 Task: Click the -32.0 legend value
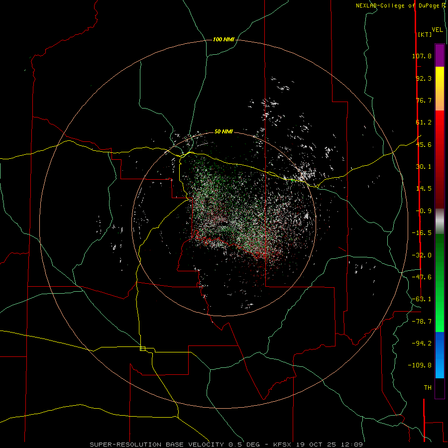tap(422, 255)
